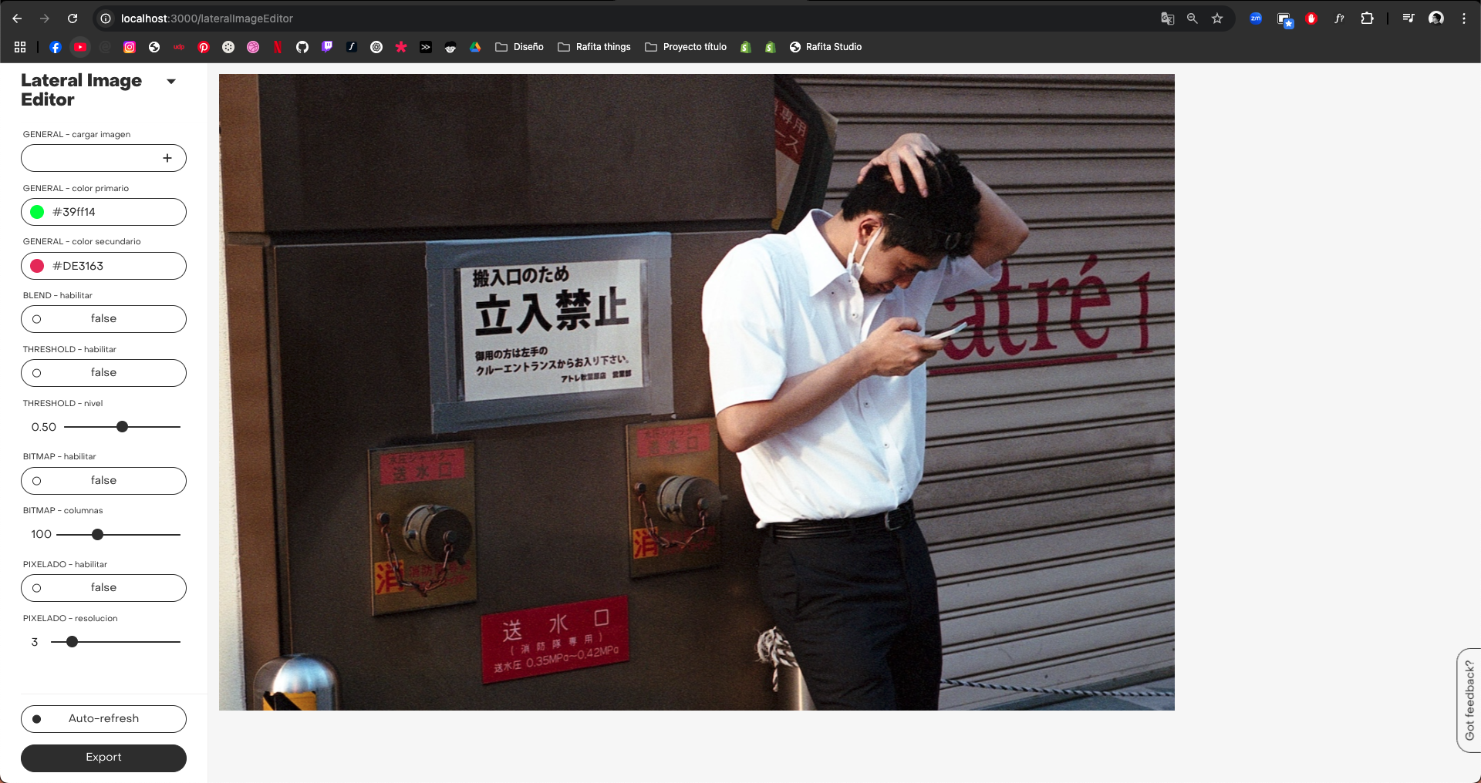Open the Netflix bookmark
The width and height of the screenshot is (1481, 783).
coord(278,47)
